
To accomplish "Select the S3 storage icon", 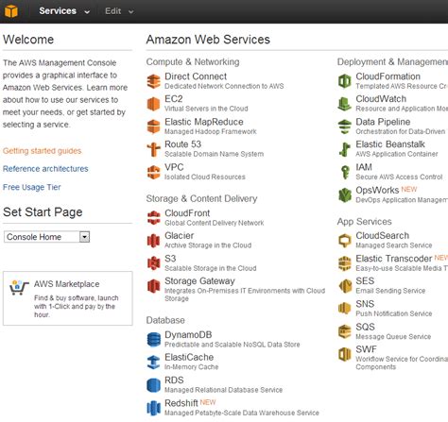I will pyautogui.click(x=153, y=263).
